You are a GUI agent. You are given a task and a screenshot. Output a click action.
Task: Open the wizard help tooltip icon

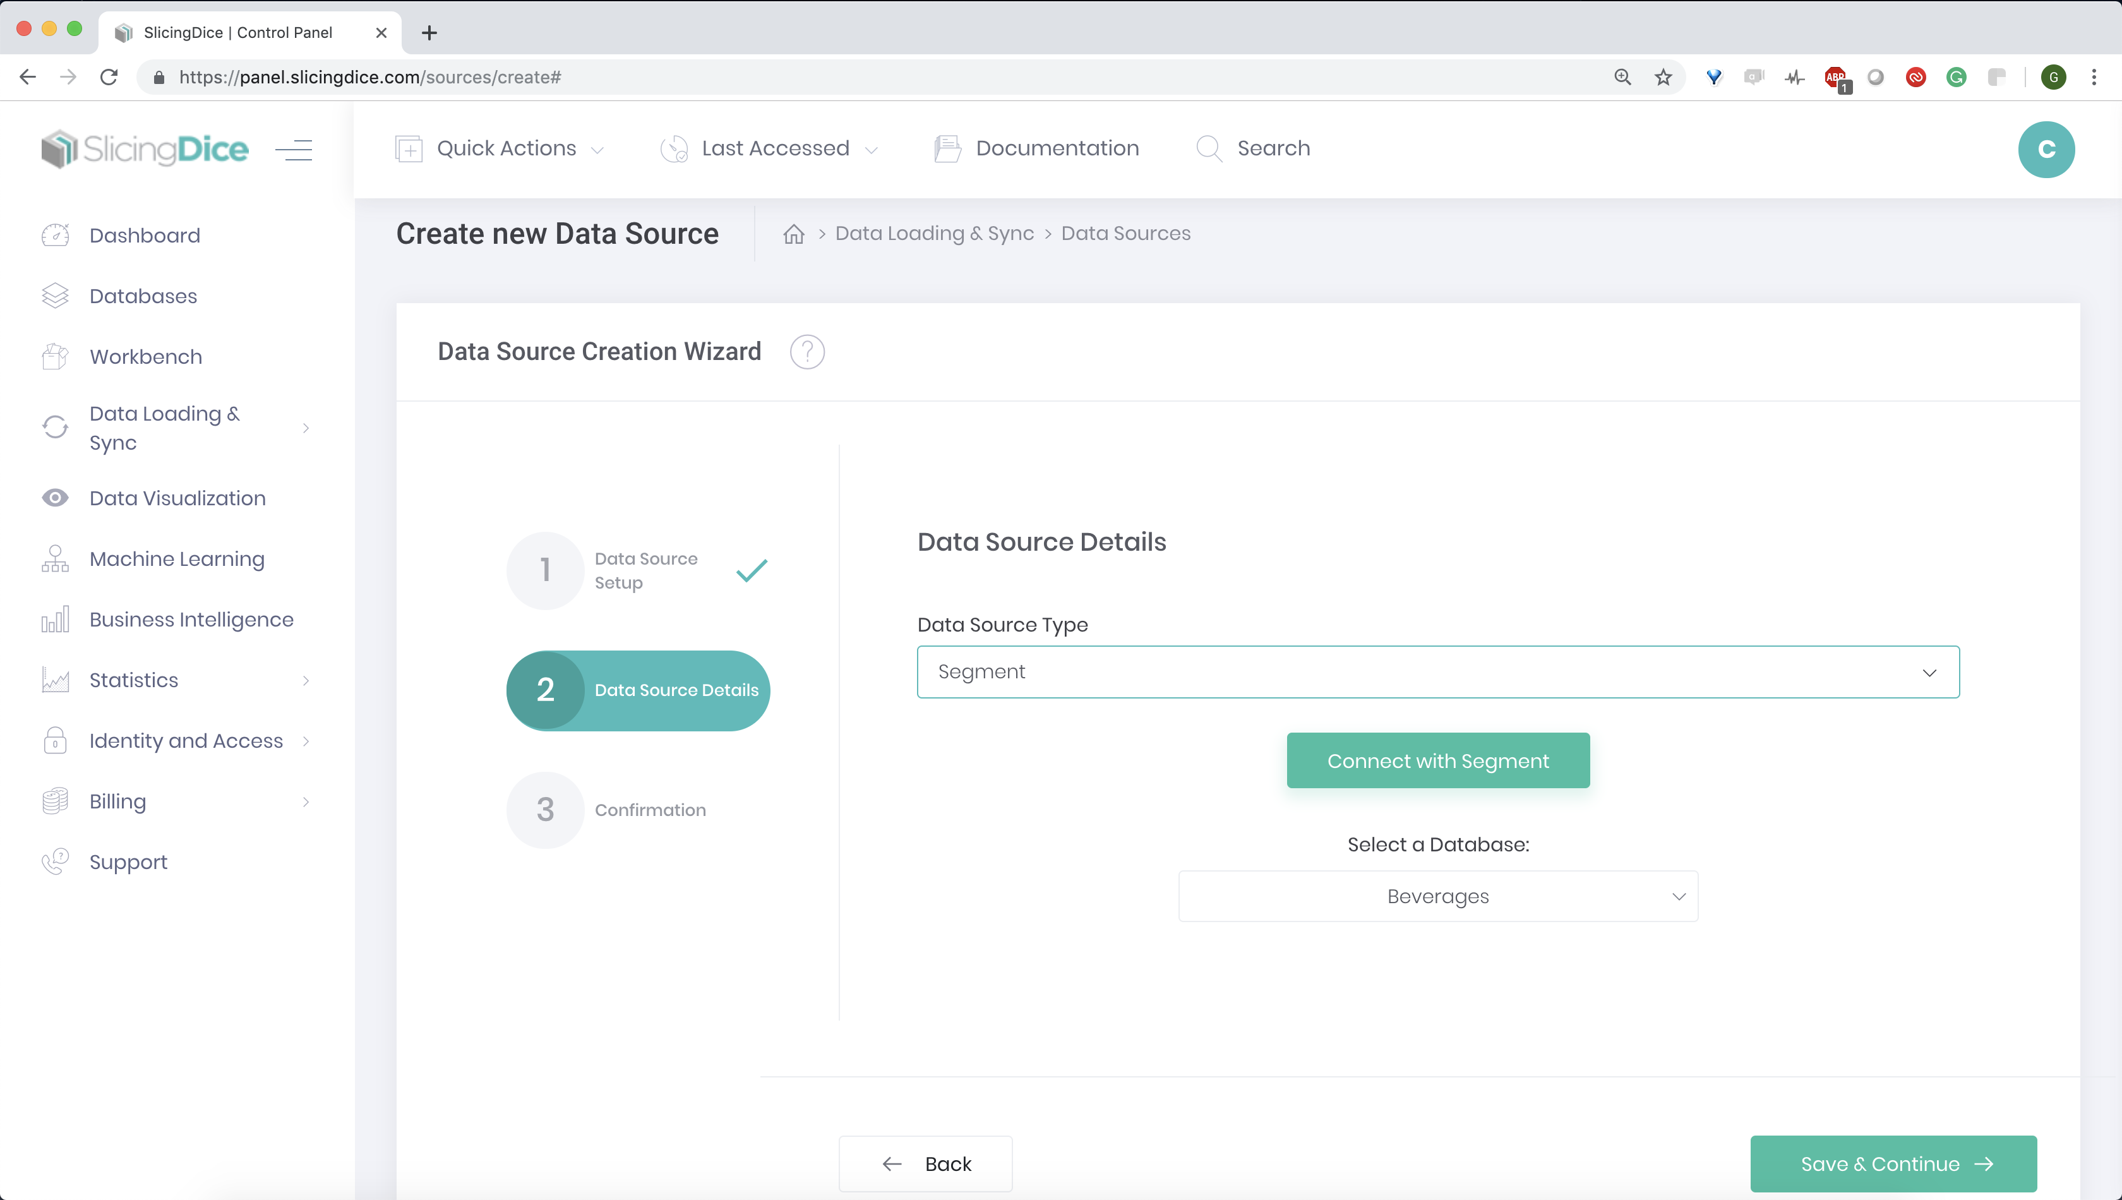[808, 352]
